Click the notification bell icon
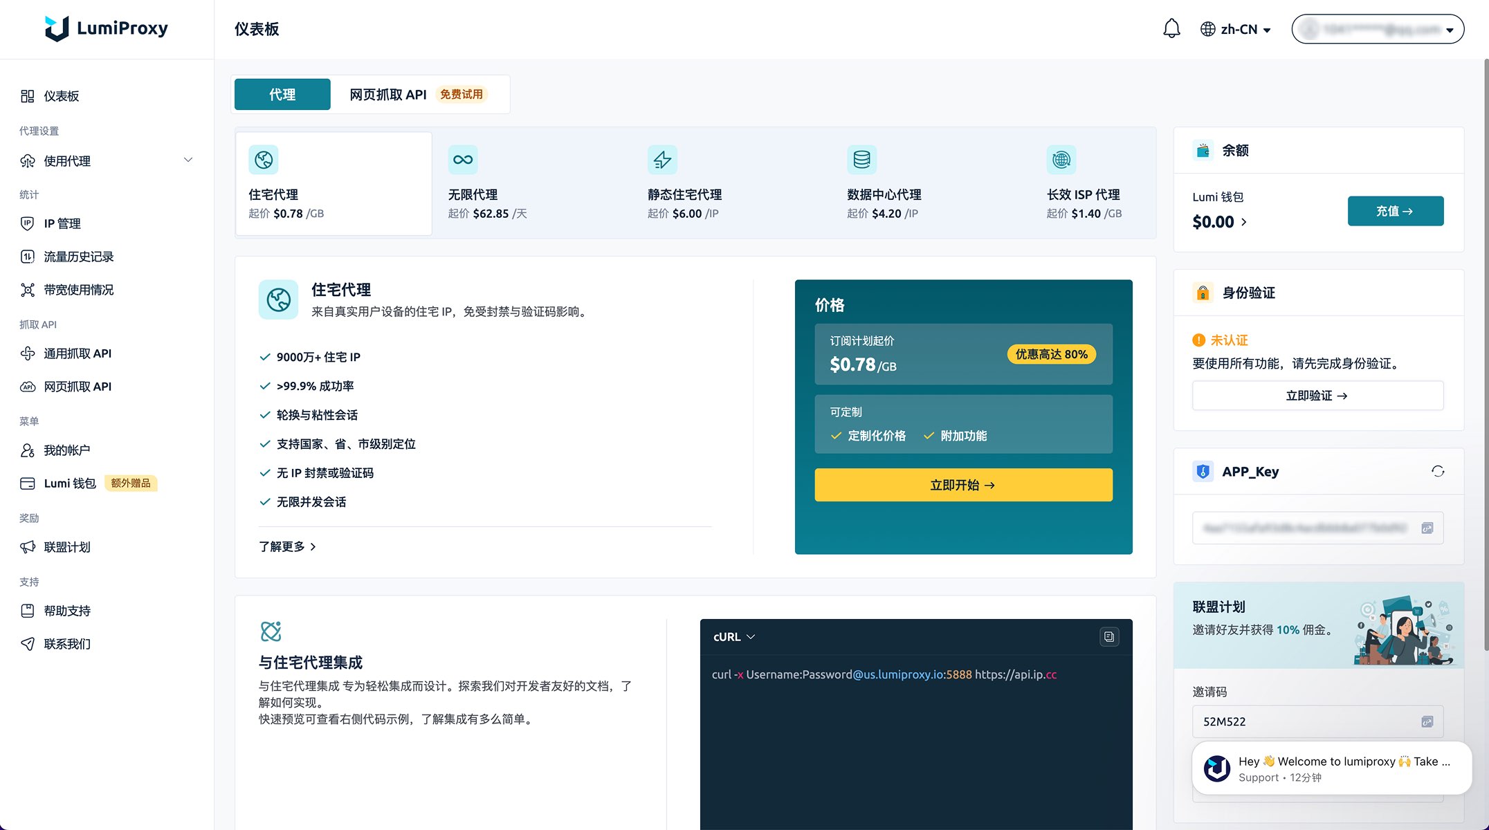Viewport: 1489px width, 830px height. pyautogui.click(x=1171, y=28)
